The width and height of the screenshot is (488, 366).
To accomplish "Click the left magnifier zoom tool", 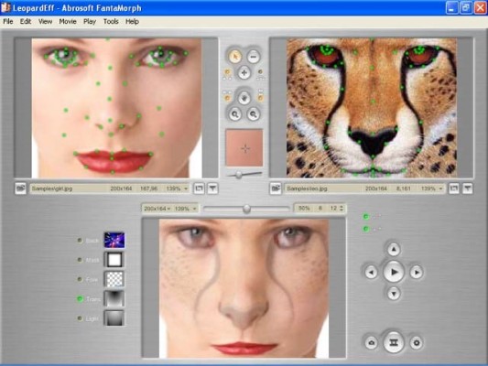I will [x=234, y=114].
